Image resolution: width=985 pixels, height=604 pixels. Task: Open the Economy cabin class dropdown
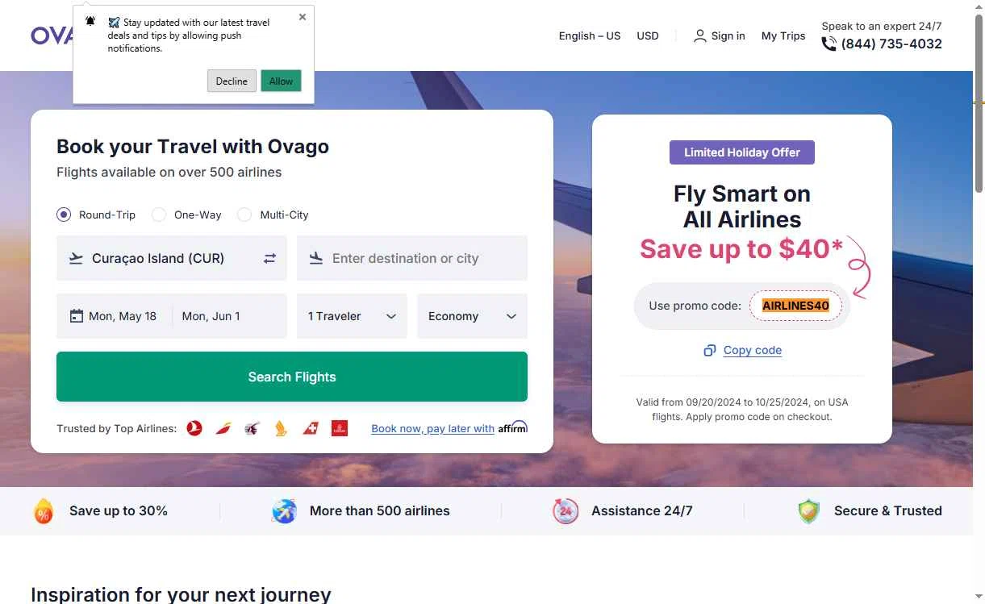(x=472, y=316)
